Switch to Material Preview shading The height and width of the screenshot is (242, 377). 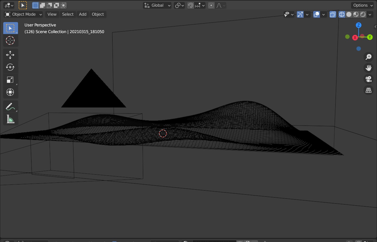click(356, 14)
